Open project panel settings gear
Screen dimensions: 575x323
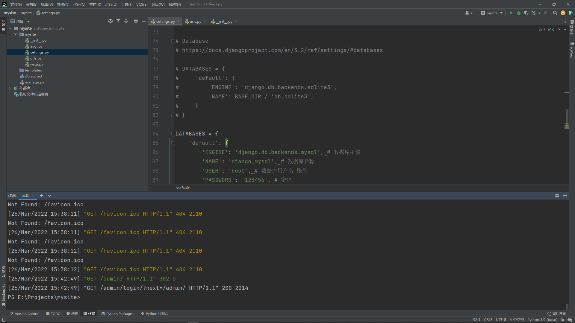coord(136,21)
